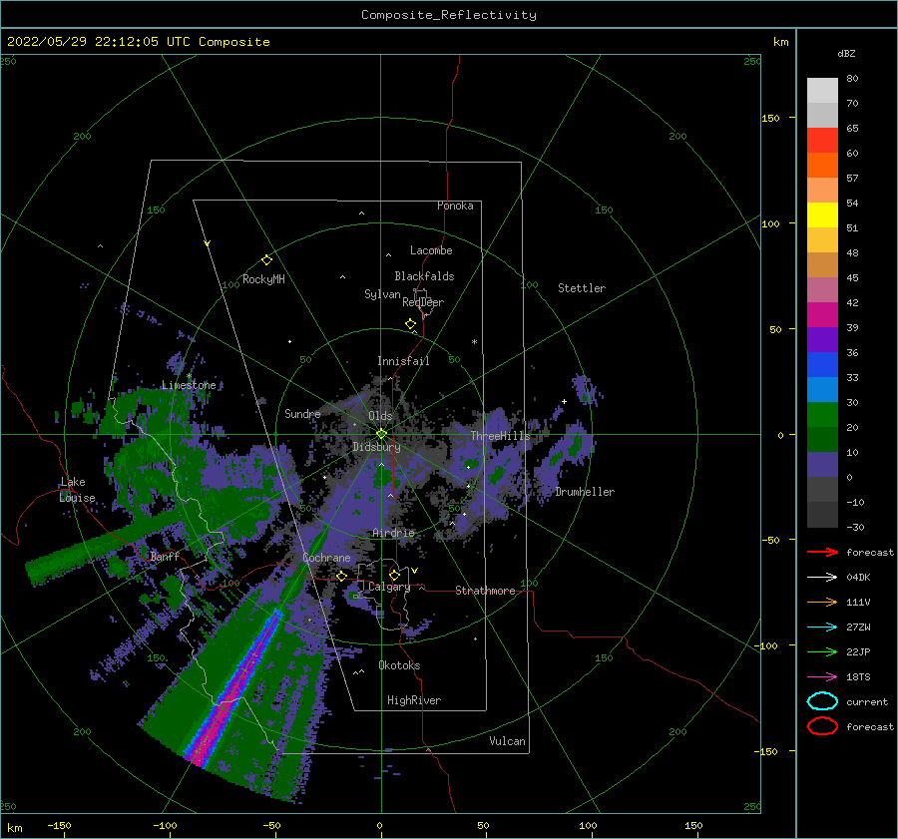Click the ThreeHills town label
Viewport: 898px width, 839px height.
click(501, 436)
